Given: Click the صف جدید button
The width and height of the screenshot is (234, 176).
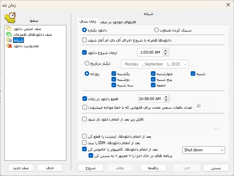Looking at the screenshot, I should pyautogui.click(x=21, y=168).
